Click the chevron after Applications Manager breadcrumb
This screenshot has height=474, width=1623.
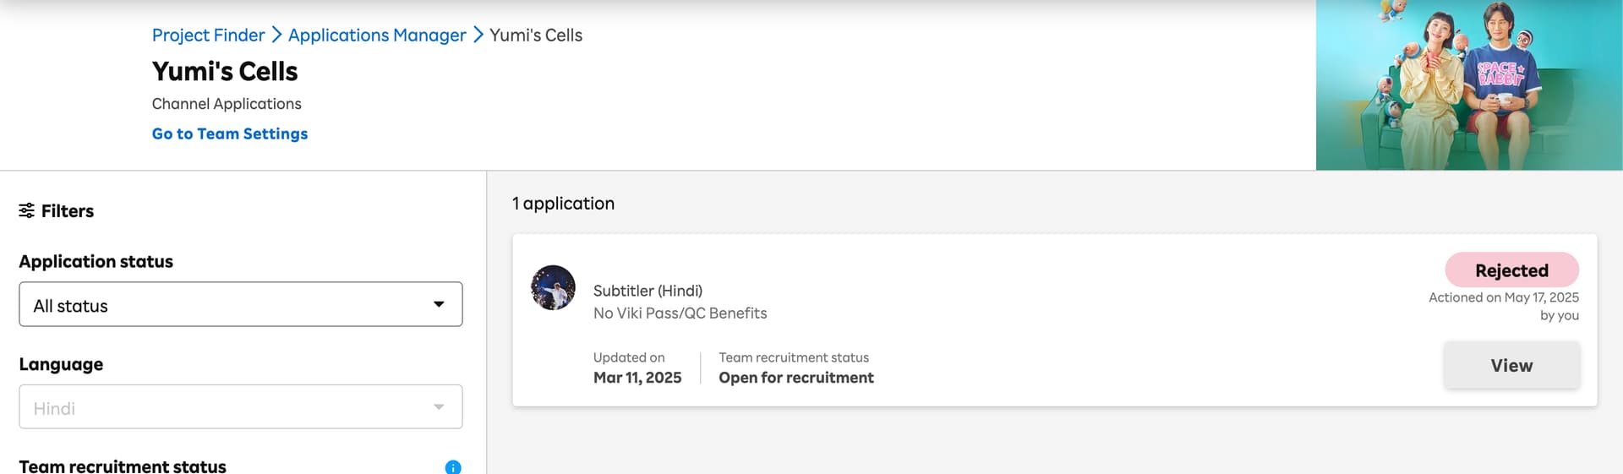[478, 35]
